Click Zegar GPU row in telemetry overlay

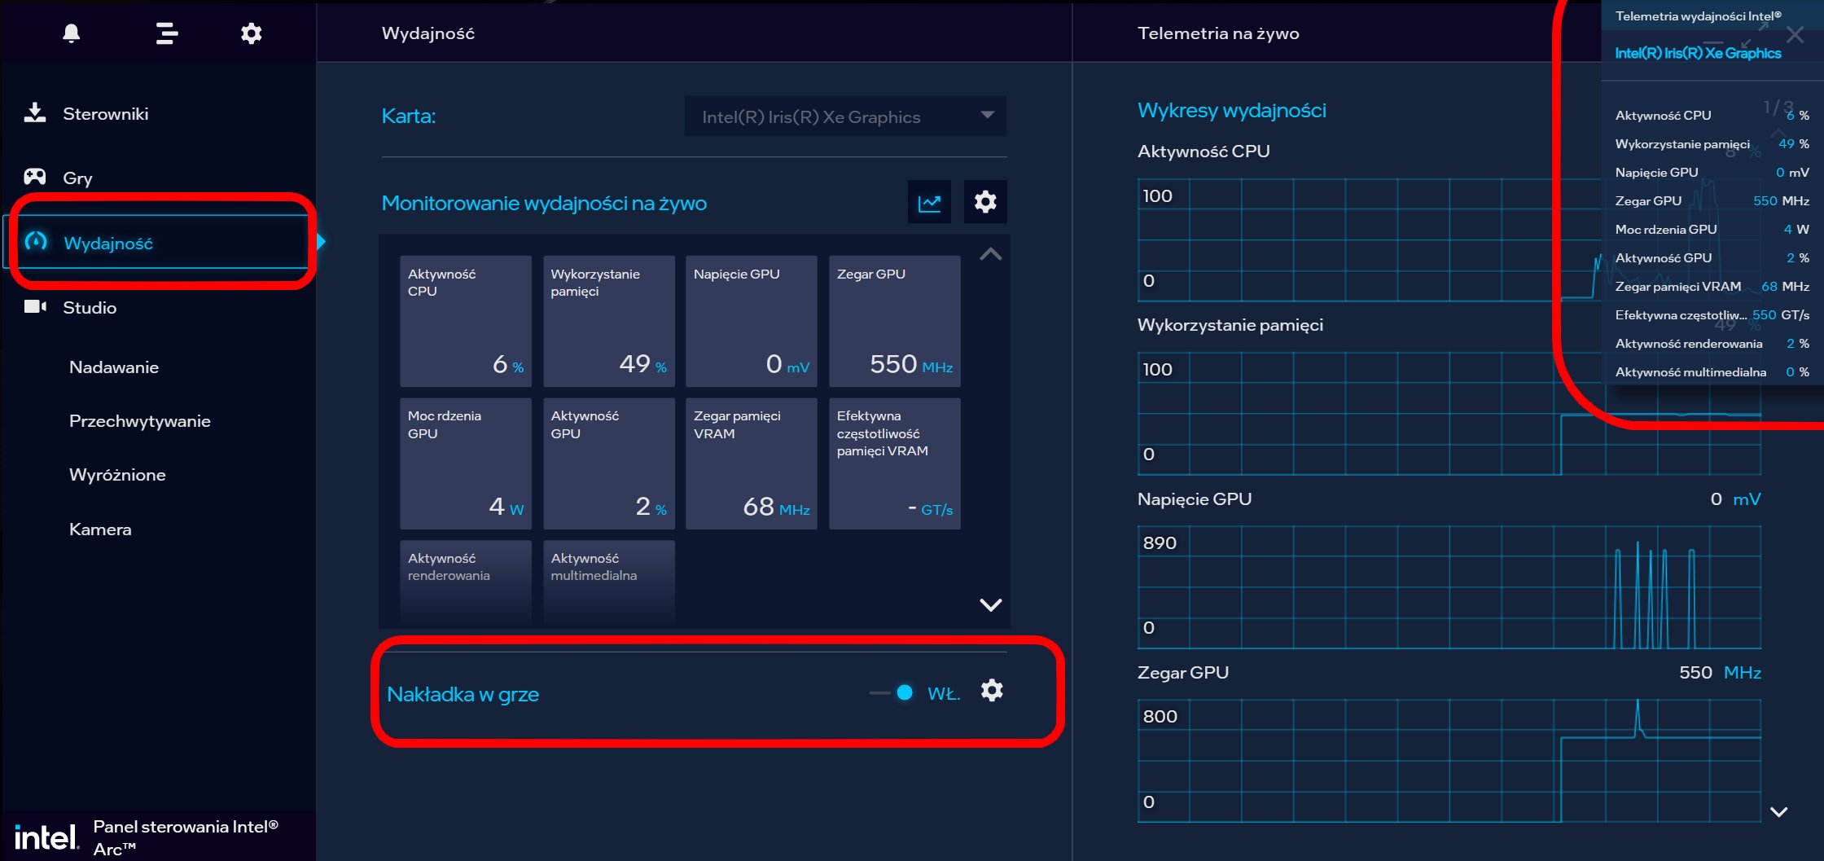tap(1712, 200)
